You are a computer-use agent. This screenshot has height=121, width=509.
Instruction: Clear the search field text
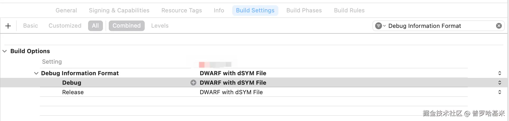point(499,26)
